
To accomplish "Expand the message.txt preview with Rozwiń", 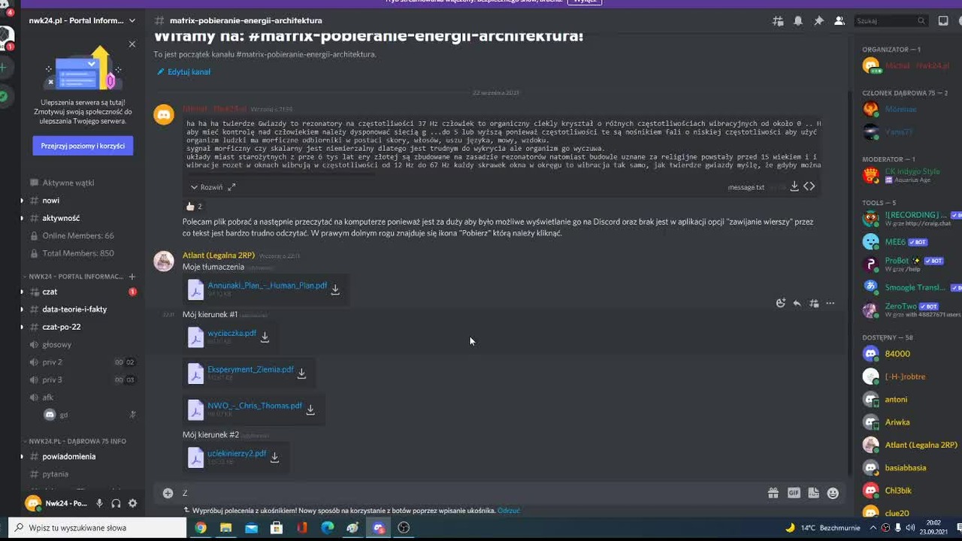I will click(x=207, y=187).
